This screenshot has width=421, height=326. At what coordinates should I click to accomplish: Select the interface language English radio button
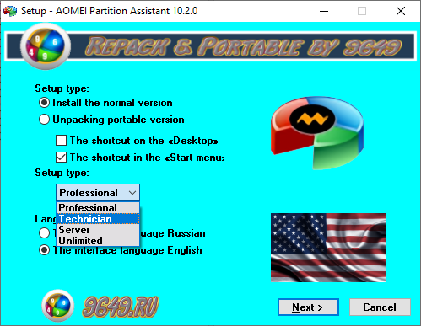click(44, 250)
